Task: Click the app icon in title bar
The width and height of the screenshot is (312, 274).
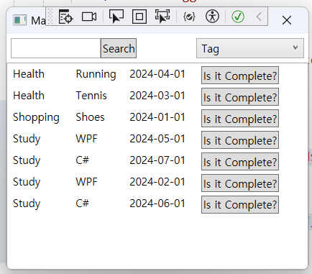Action: (20, 20)
